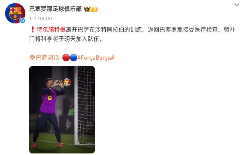Viewport: 243px width, 155px height.
Task: Open the red 特尔施特根 mention link
Action: coord(51,30)
